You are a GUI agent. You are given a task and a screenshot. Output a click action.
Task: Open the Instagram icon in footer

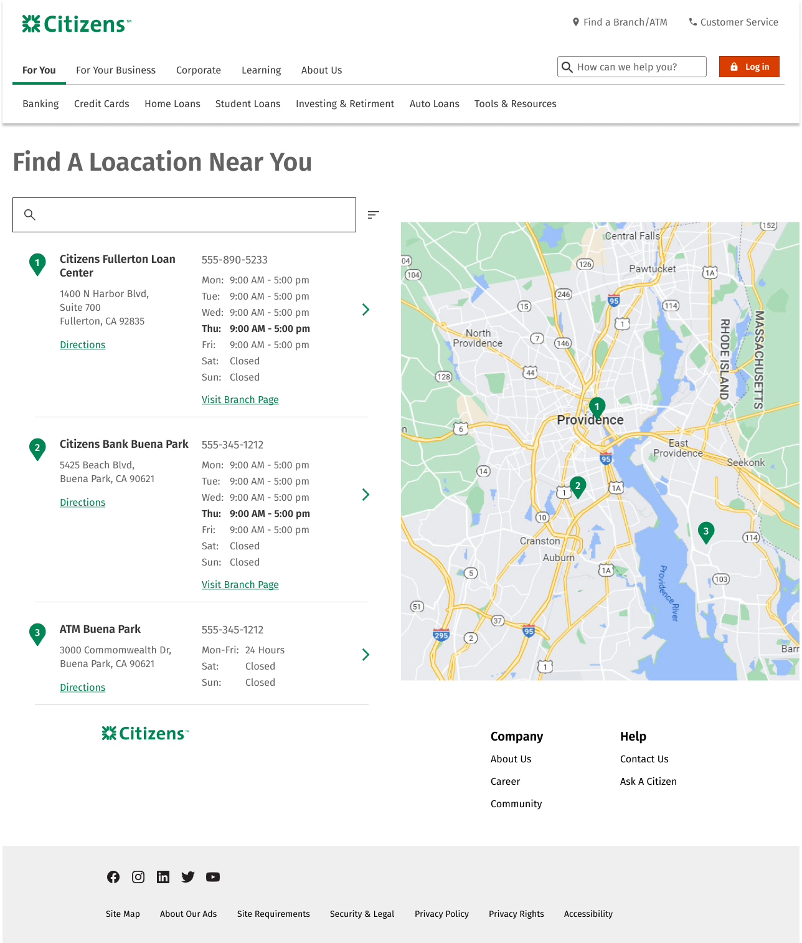tap(138, 877)
